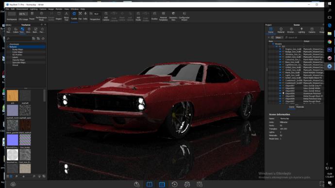
Task: Open the Camera menu
Action: tap(43, 9)
